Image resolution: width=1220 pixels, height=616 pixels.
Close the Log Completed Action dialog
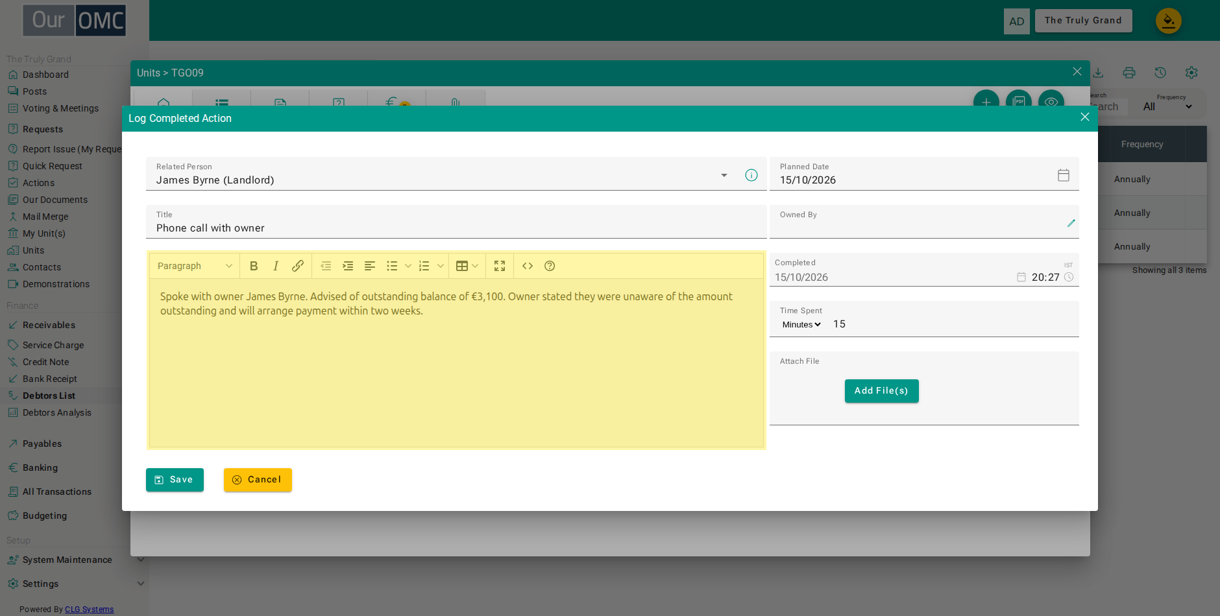tap(1085, 117)
